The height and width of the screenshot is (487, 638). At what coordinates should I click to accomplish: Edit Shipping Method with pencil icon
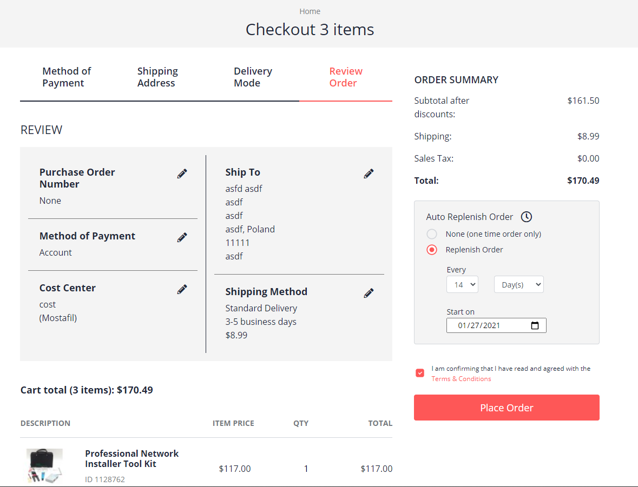[369, 293]
